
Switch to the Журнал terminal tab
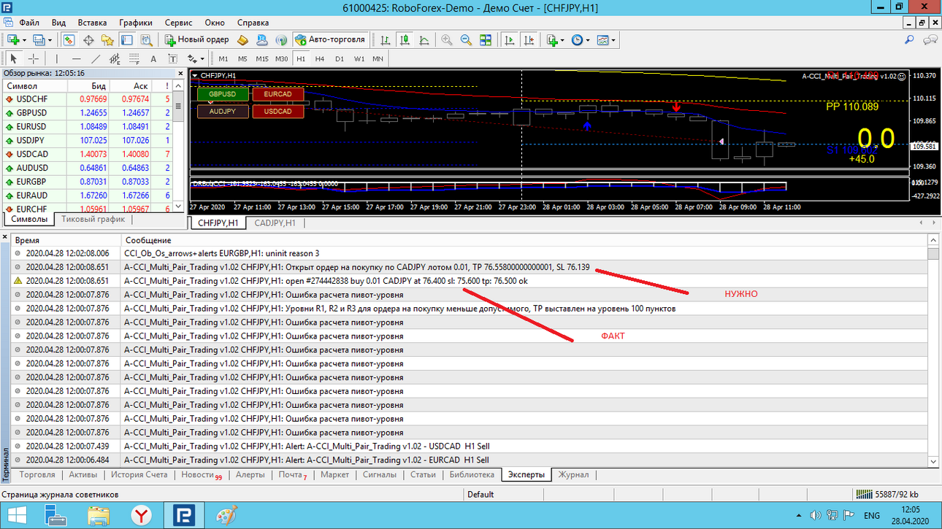pyautogui.click(x=573, y=475)
